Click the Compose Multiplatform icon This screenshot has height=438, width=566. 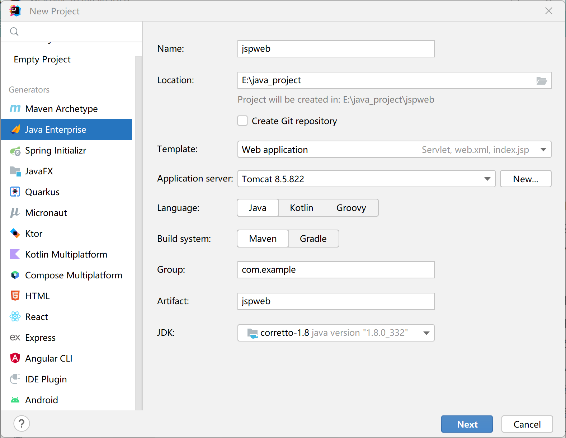point(15,275)
